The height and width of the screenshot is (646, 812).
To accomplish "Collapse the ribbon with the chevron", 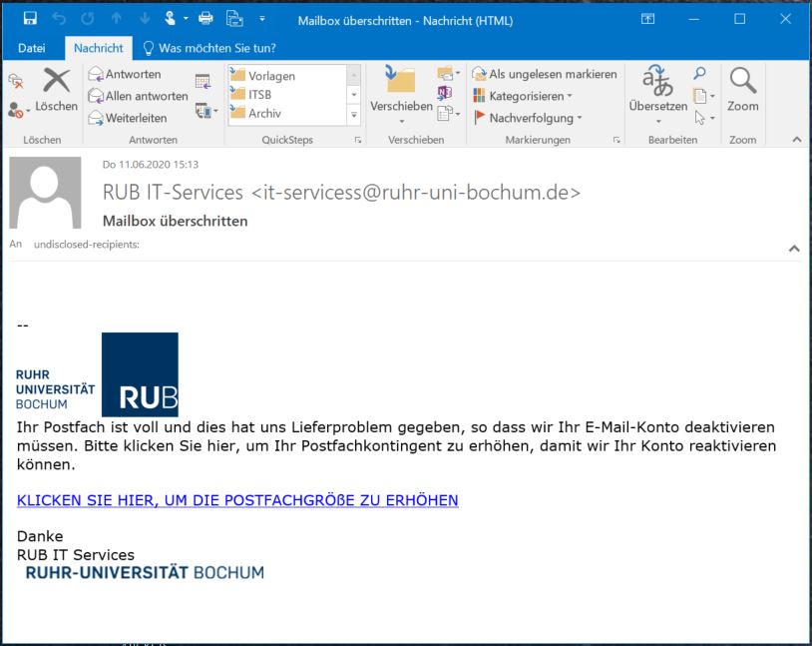I will coord(796,140).
